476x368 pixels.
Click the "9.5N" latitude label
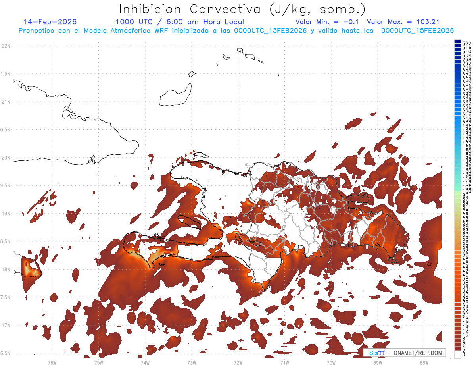pyautogui.click(x=6, y=186)
